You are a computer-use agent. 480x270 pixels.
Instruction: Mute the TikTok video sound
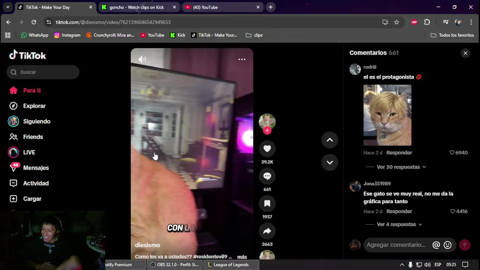[x=142, y=59]
